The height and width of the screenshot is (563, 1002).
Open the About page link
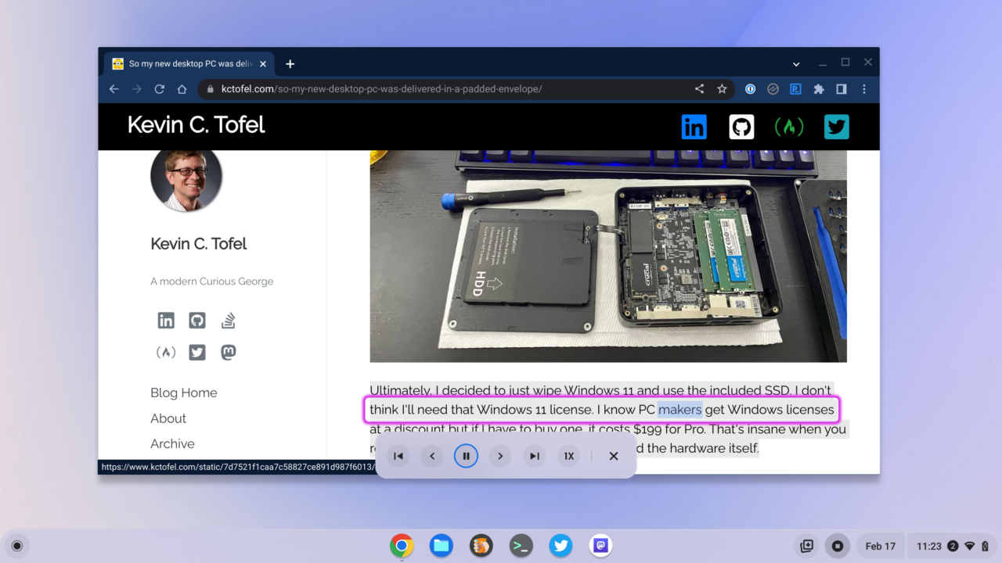pyautogui.click(x=168, y=418)
